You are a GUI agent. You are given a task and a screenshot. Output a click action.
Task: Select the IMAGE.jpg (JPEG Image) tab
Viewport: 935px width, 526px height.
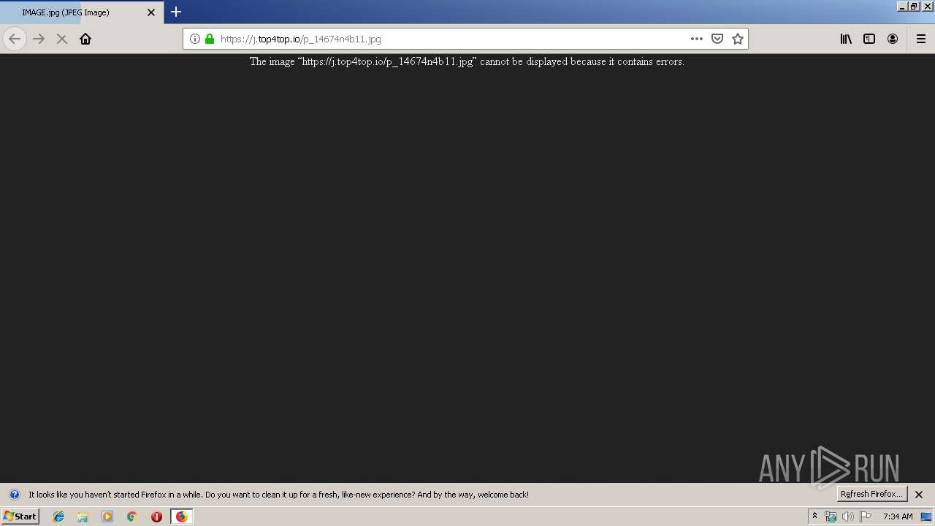[82, 12]
